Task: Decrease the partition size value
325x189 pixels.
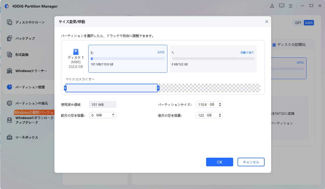Action: pos(220,106)
